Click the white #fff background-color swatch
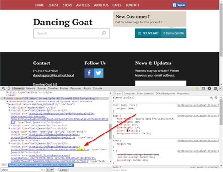223x172 pixels. (143, 133)
